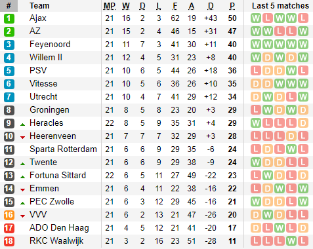This screenshot has height=249, width=313.
Task: Click the red position 18 badge for RKC Waalwijk
Action: click(9, 241)
